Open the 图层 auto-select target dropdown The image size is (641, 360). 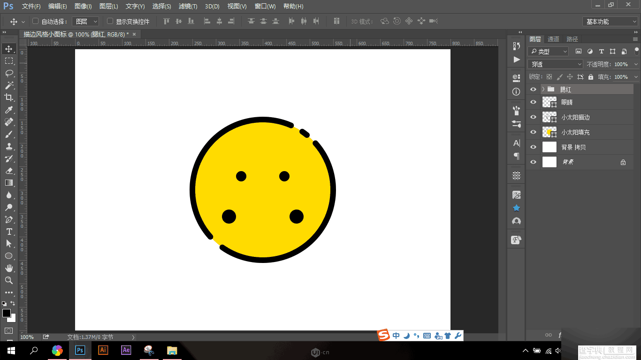tap(86, 22)
